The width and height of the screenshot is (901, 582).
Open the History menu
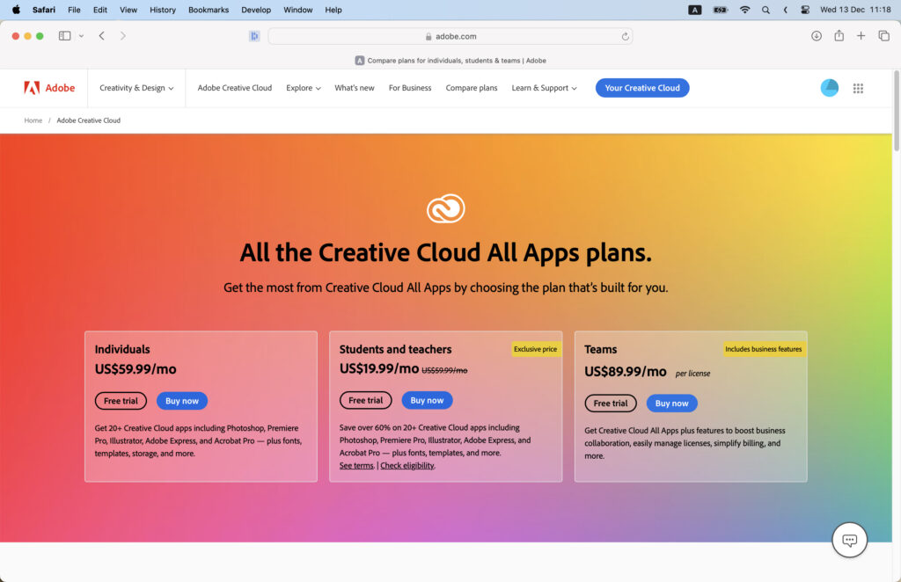tap(162, 10)
